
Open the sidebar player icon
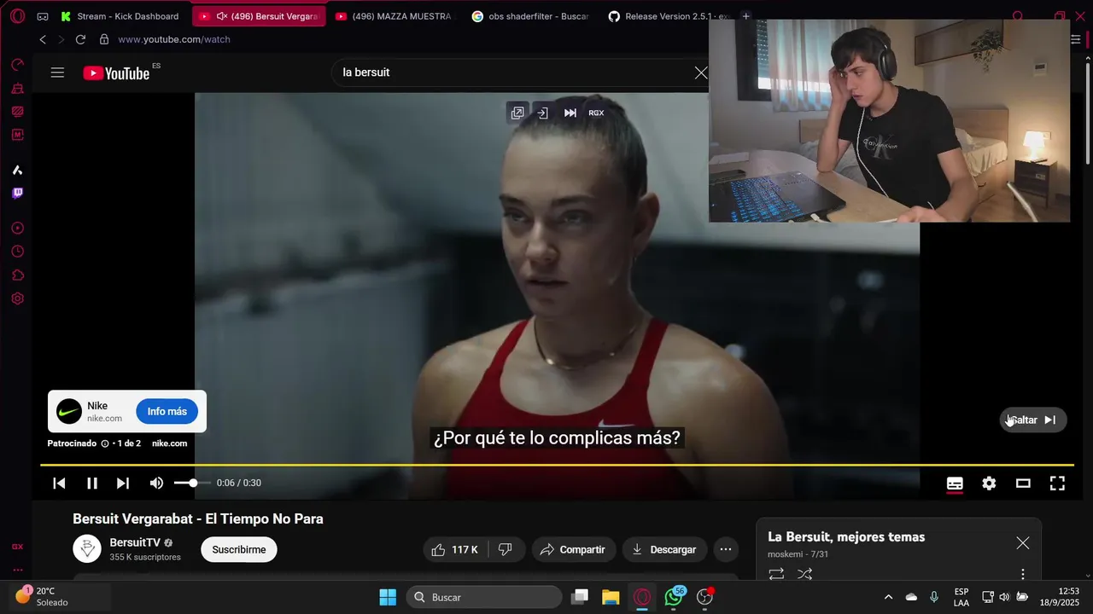tap(17, 229)
